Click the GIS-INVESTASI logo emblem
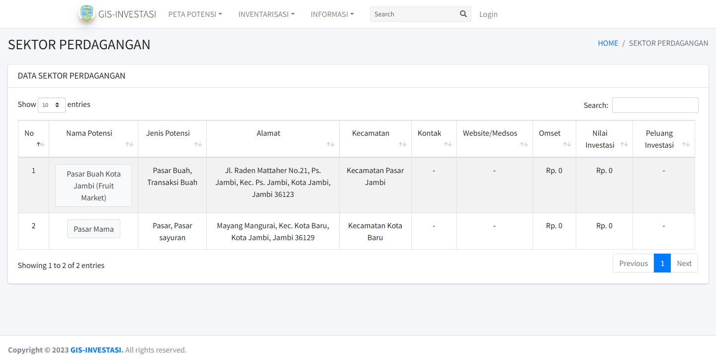The height and width of the screenshot is (363, 716). coord(87,14)
